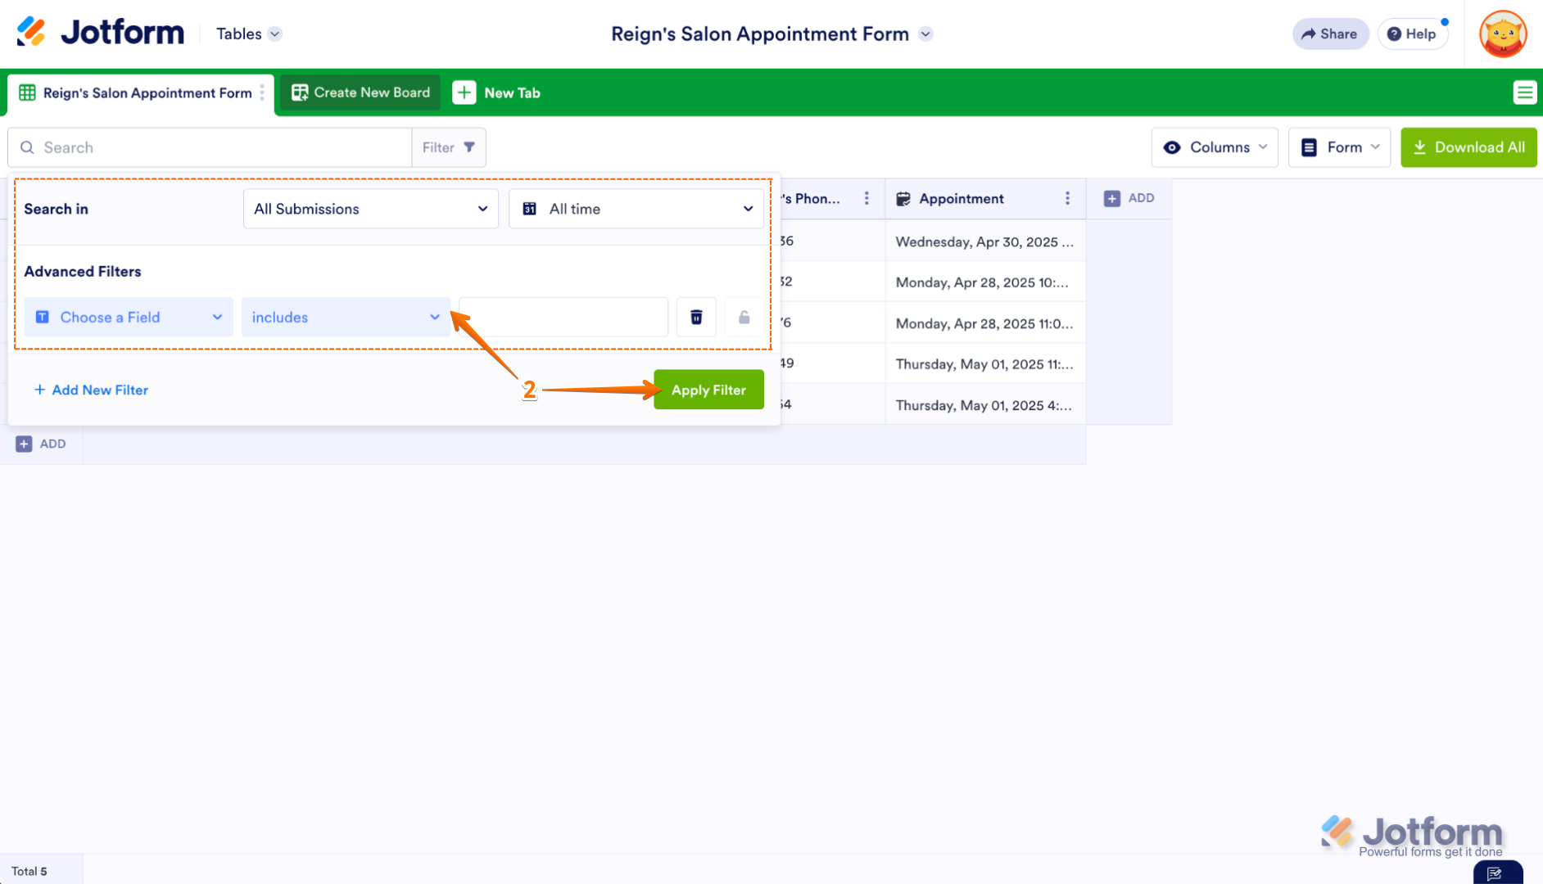The image size is (1543, 884).
Task: Open Appointment column options dots
Action: (x=1067, y=198)
